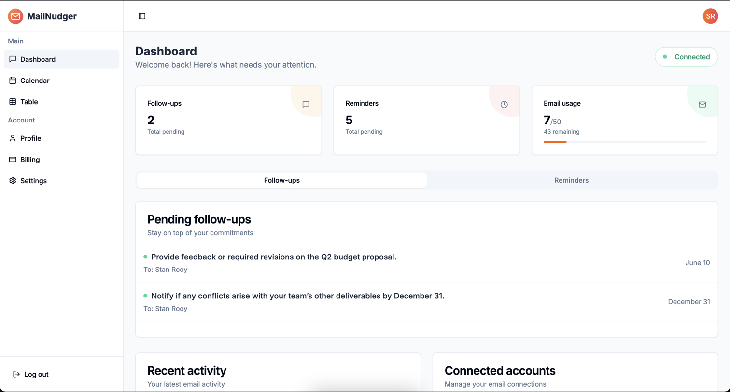
Task: Click the MailNudger envelope logo icon
Action: tap(15, 16)
